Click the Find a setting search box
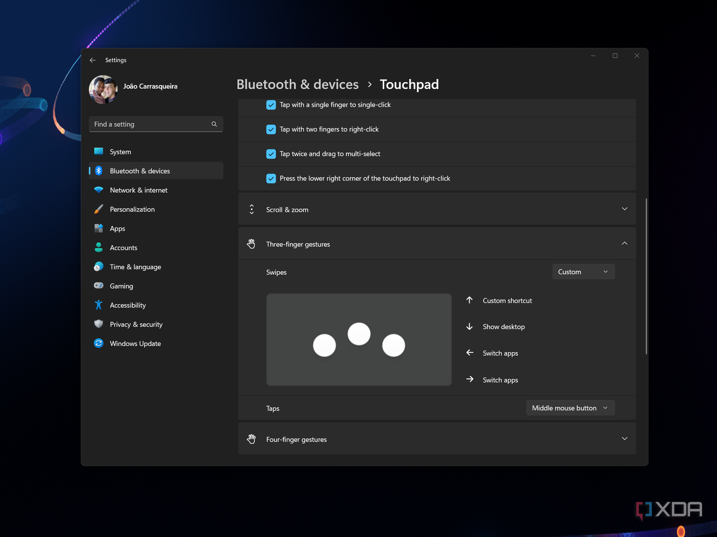 click(151, 124)
